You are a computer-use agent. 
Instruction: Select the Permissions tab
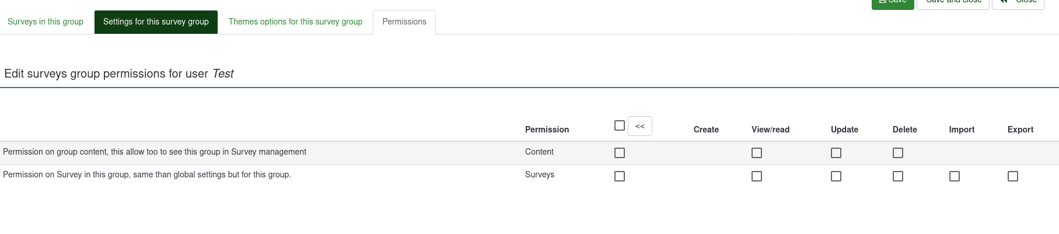click(x=404, y=22)
